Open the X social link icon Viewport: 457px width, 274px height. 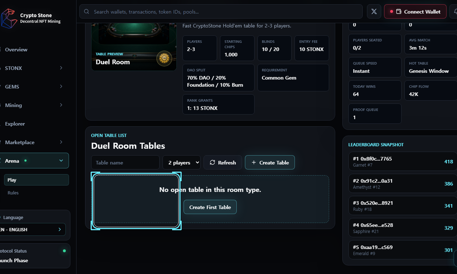point(374,12)
